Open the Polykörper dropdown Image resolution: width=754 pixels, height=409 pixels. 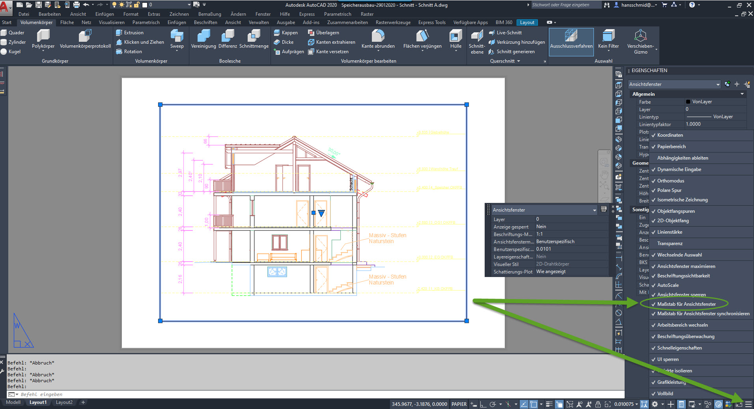43,50
